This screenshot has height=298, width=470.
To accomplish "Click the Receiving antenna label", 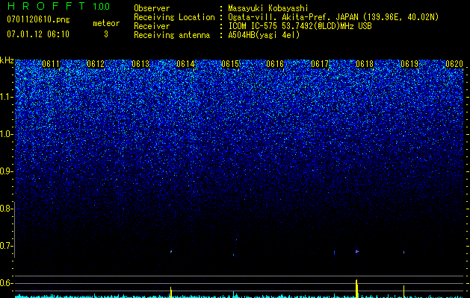I will tap(172, 35).
